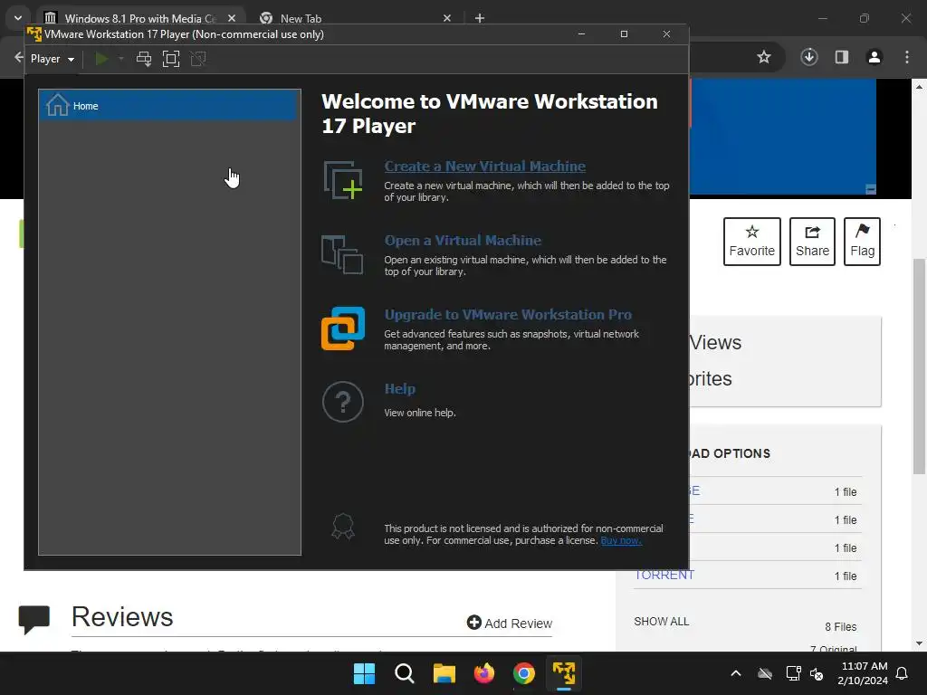Image resolution: width=927 pixels, height=695 pixels.
Task: Click the Open a Virtual Machine icon
Action: click(x=342, y=254)
